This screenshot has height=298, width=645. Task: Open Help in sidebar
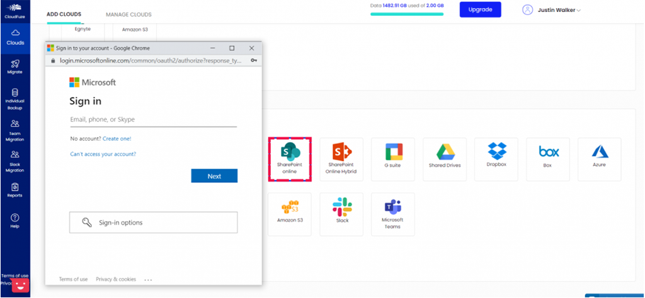[x=15, y=221]
